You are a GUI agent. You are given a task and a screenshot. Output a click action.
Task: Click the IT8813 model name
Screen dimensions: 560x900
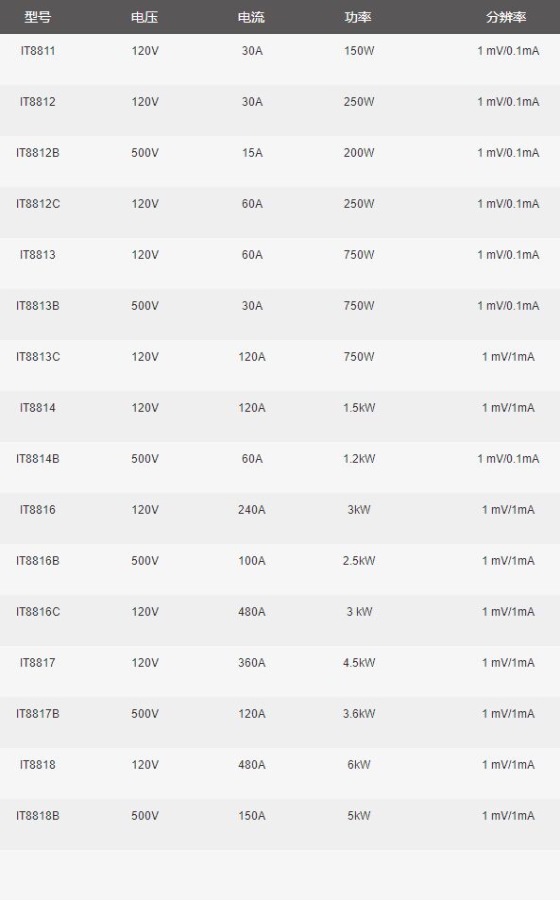38,255
